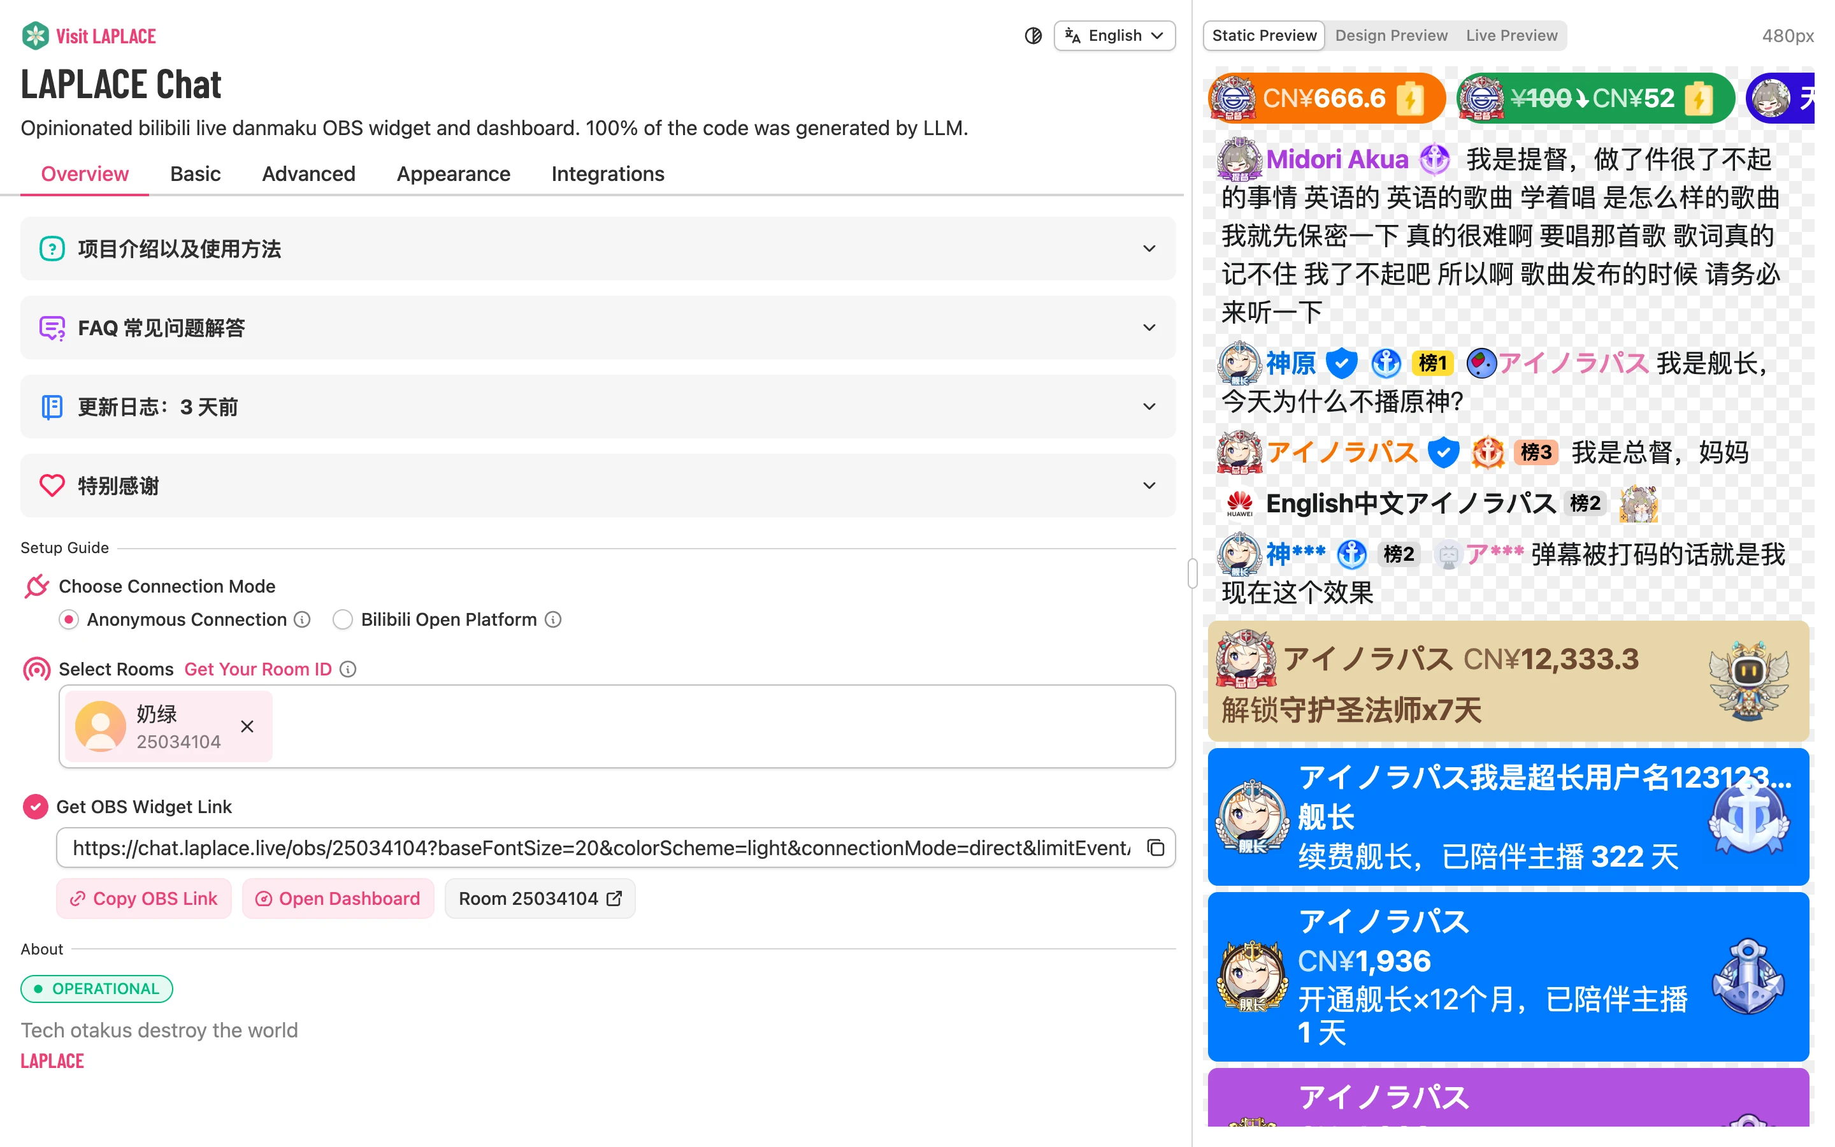Image resolution: width=1835 pixels, height=1147 pixels.
Task: Open the Appearance tab
Action: tap(454, 174)
